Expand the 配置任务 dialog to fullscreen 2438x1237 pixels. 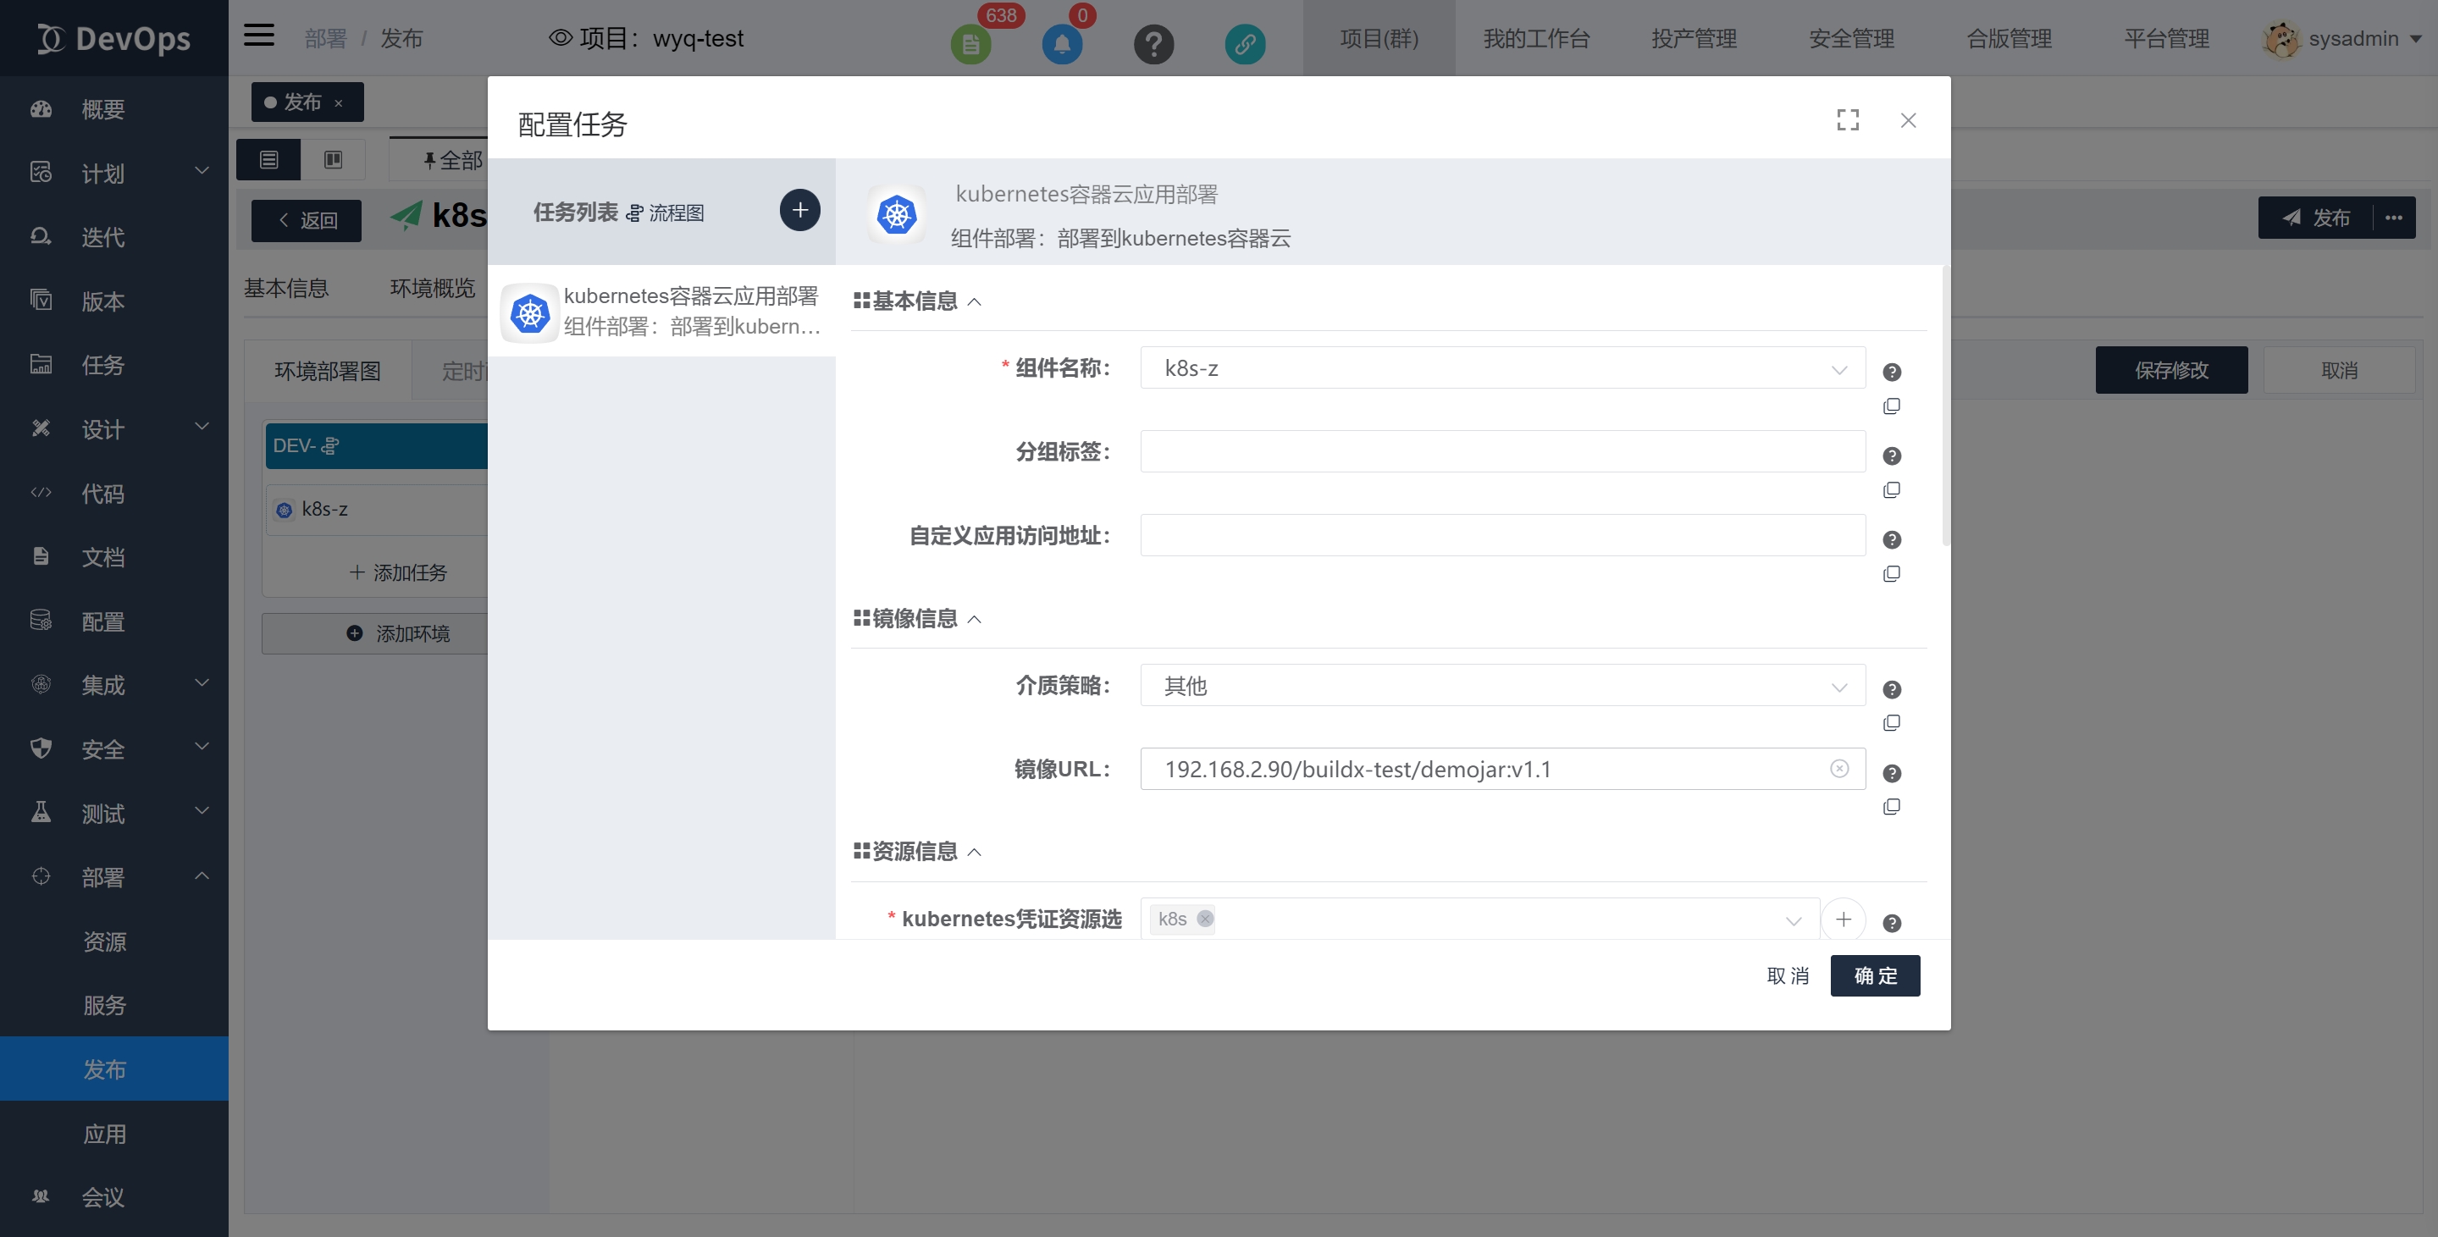pos(1848,120)
